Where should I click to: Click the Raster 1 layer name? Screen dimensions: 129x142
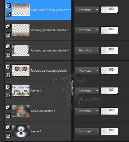36,131
